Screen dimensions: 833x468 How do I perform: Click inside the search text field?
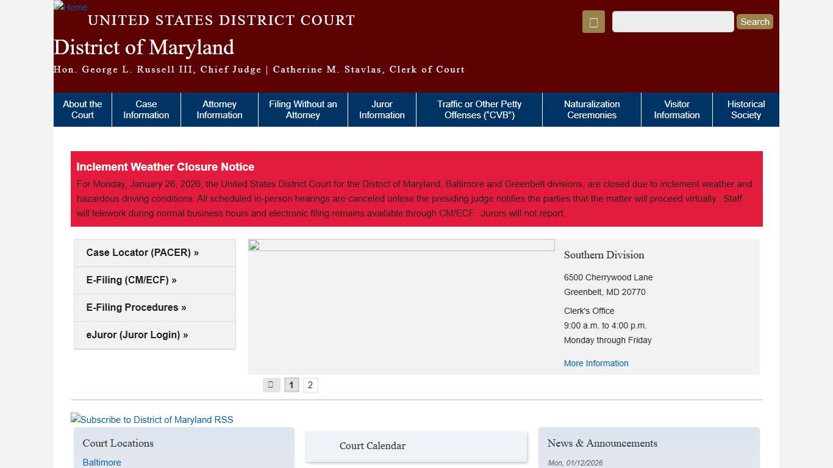[672, 21]
